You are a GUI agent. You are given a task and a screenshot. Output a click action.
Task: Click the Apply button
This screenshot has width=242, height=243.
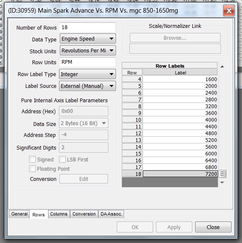[x=174, y=227]
